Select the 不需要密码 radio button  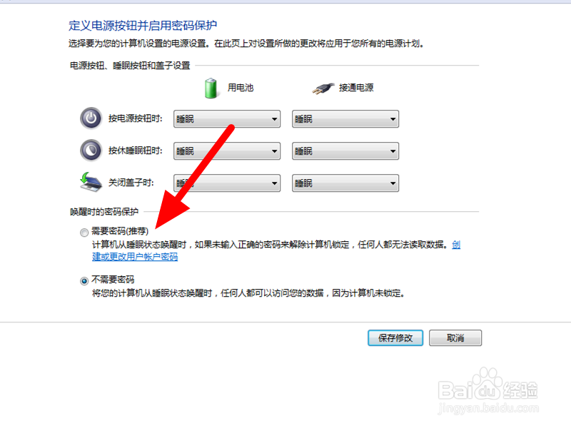[x=84, y=281]
